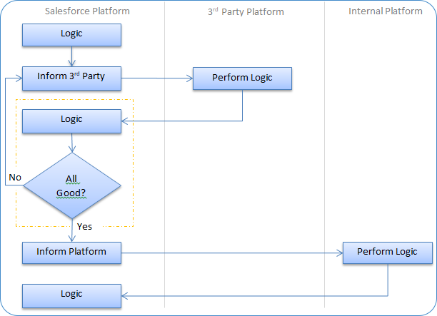Screen dimensions: 437x316
Task: Select arrow from Logic to All Good? diamond
Action: tap(72, 143)
